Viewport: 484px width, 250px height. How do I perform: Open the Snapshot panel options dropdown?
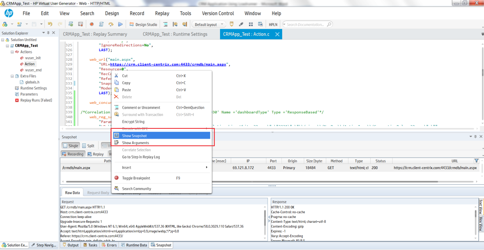tap(470, 137)
